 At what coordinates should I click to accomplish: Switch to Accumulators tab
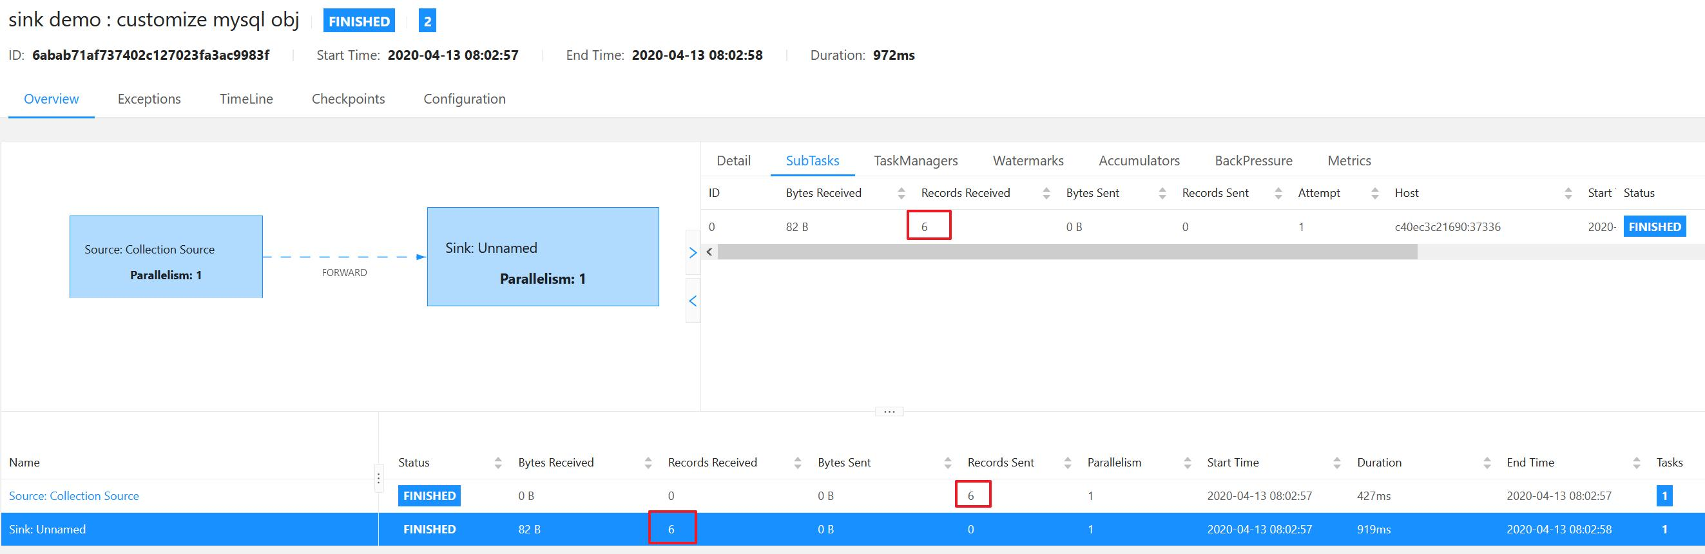(x=1139, y=161)
